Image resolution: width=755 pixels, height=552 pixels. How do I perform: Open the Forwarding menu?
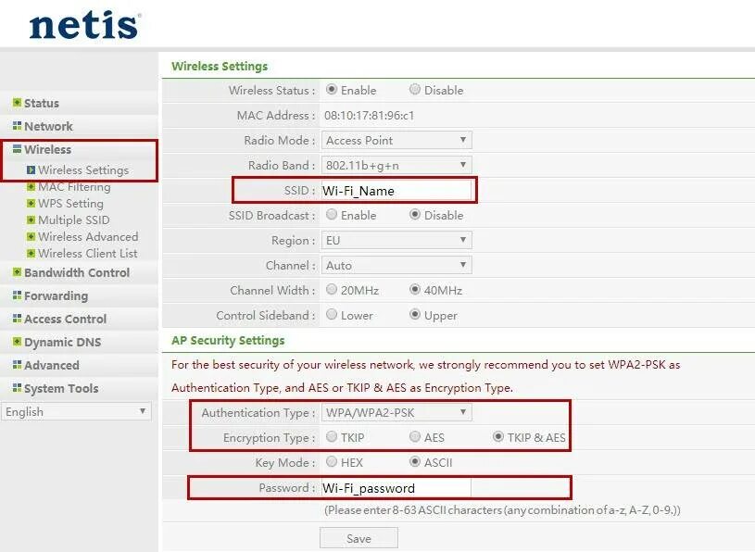(56, 296)
